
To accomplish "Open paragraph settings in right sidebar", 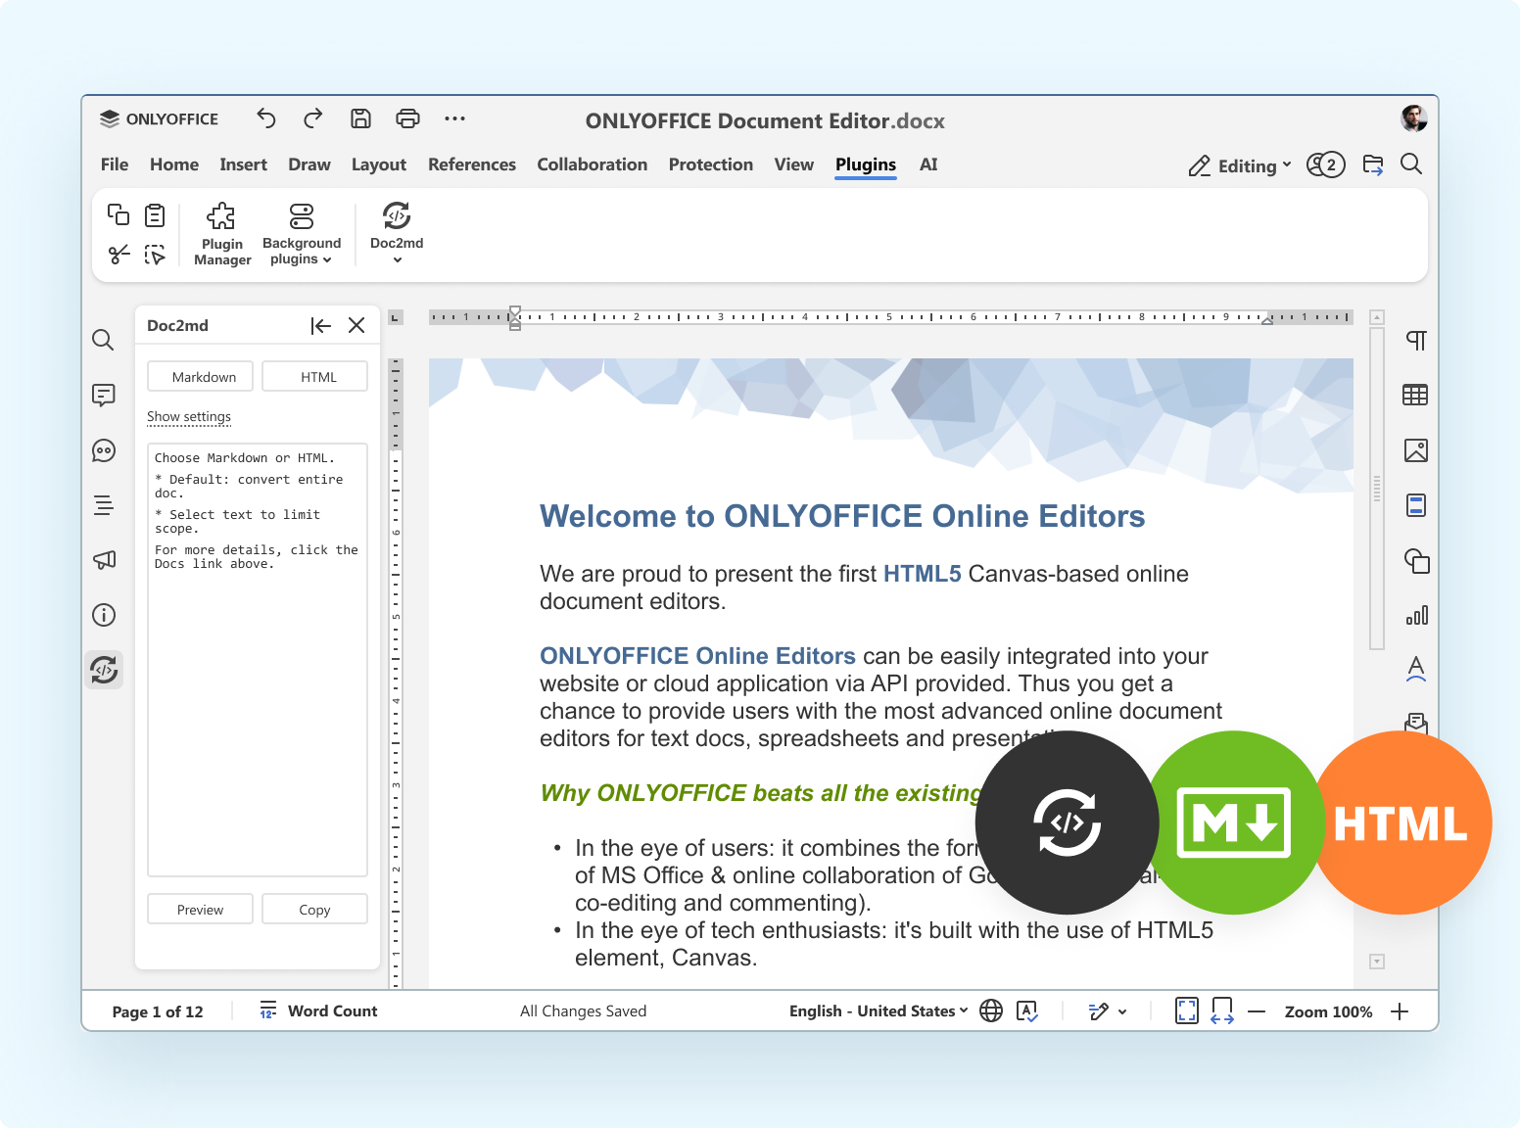I will coord(1415,340).
